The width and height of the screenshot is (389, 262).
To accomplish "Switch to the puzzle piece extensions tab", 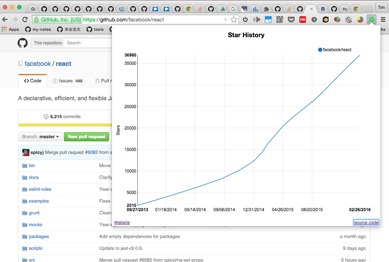I will (266, 9).
